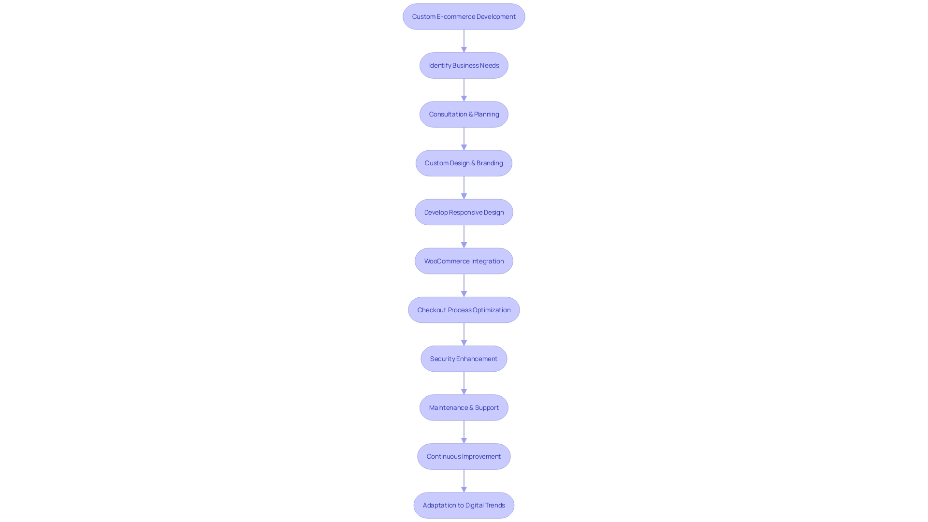Image resolution: width=928 pixels, height=522 pixels.
Task: Select the Custom Design & Branding node
Action: tap(464, 163)
